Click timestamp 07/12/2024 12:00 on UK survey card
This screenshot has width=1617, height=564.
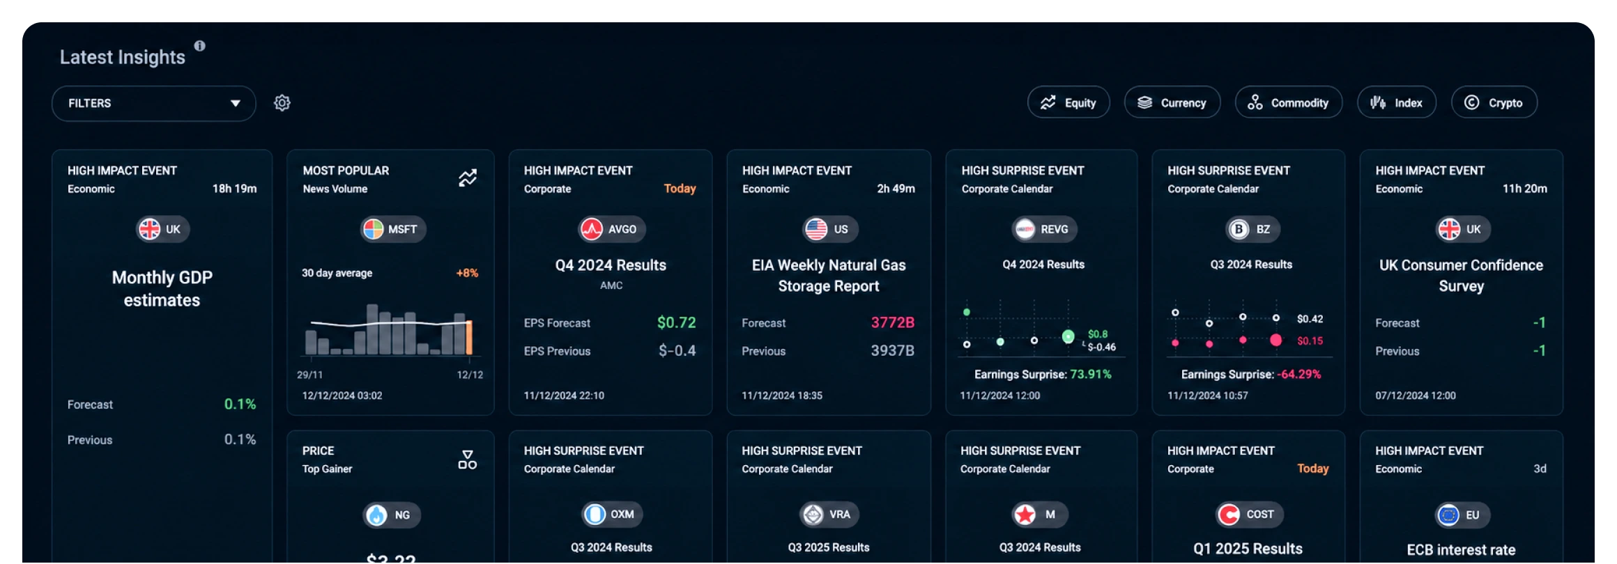click(1415, 395)
